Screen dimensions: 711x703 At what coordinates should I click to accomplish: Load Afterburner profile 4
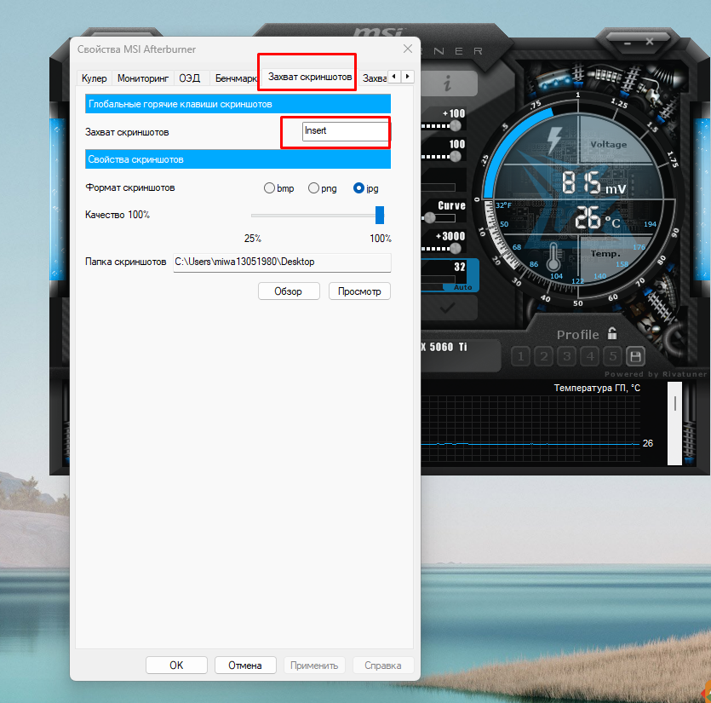pyautogui.click(x=590, y=356)
